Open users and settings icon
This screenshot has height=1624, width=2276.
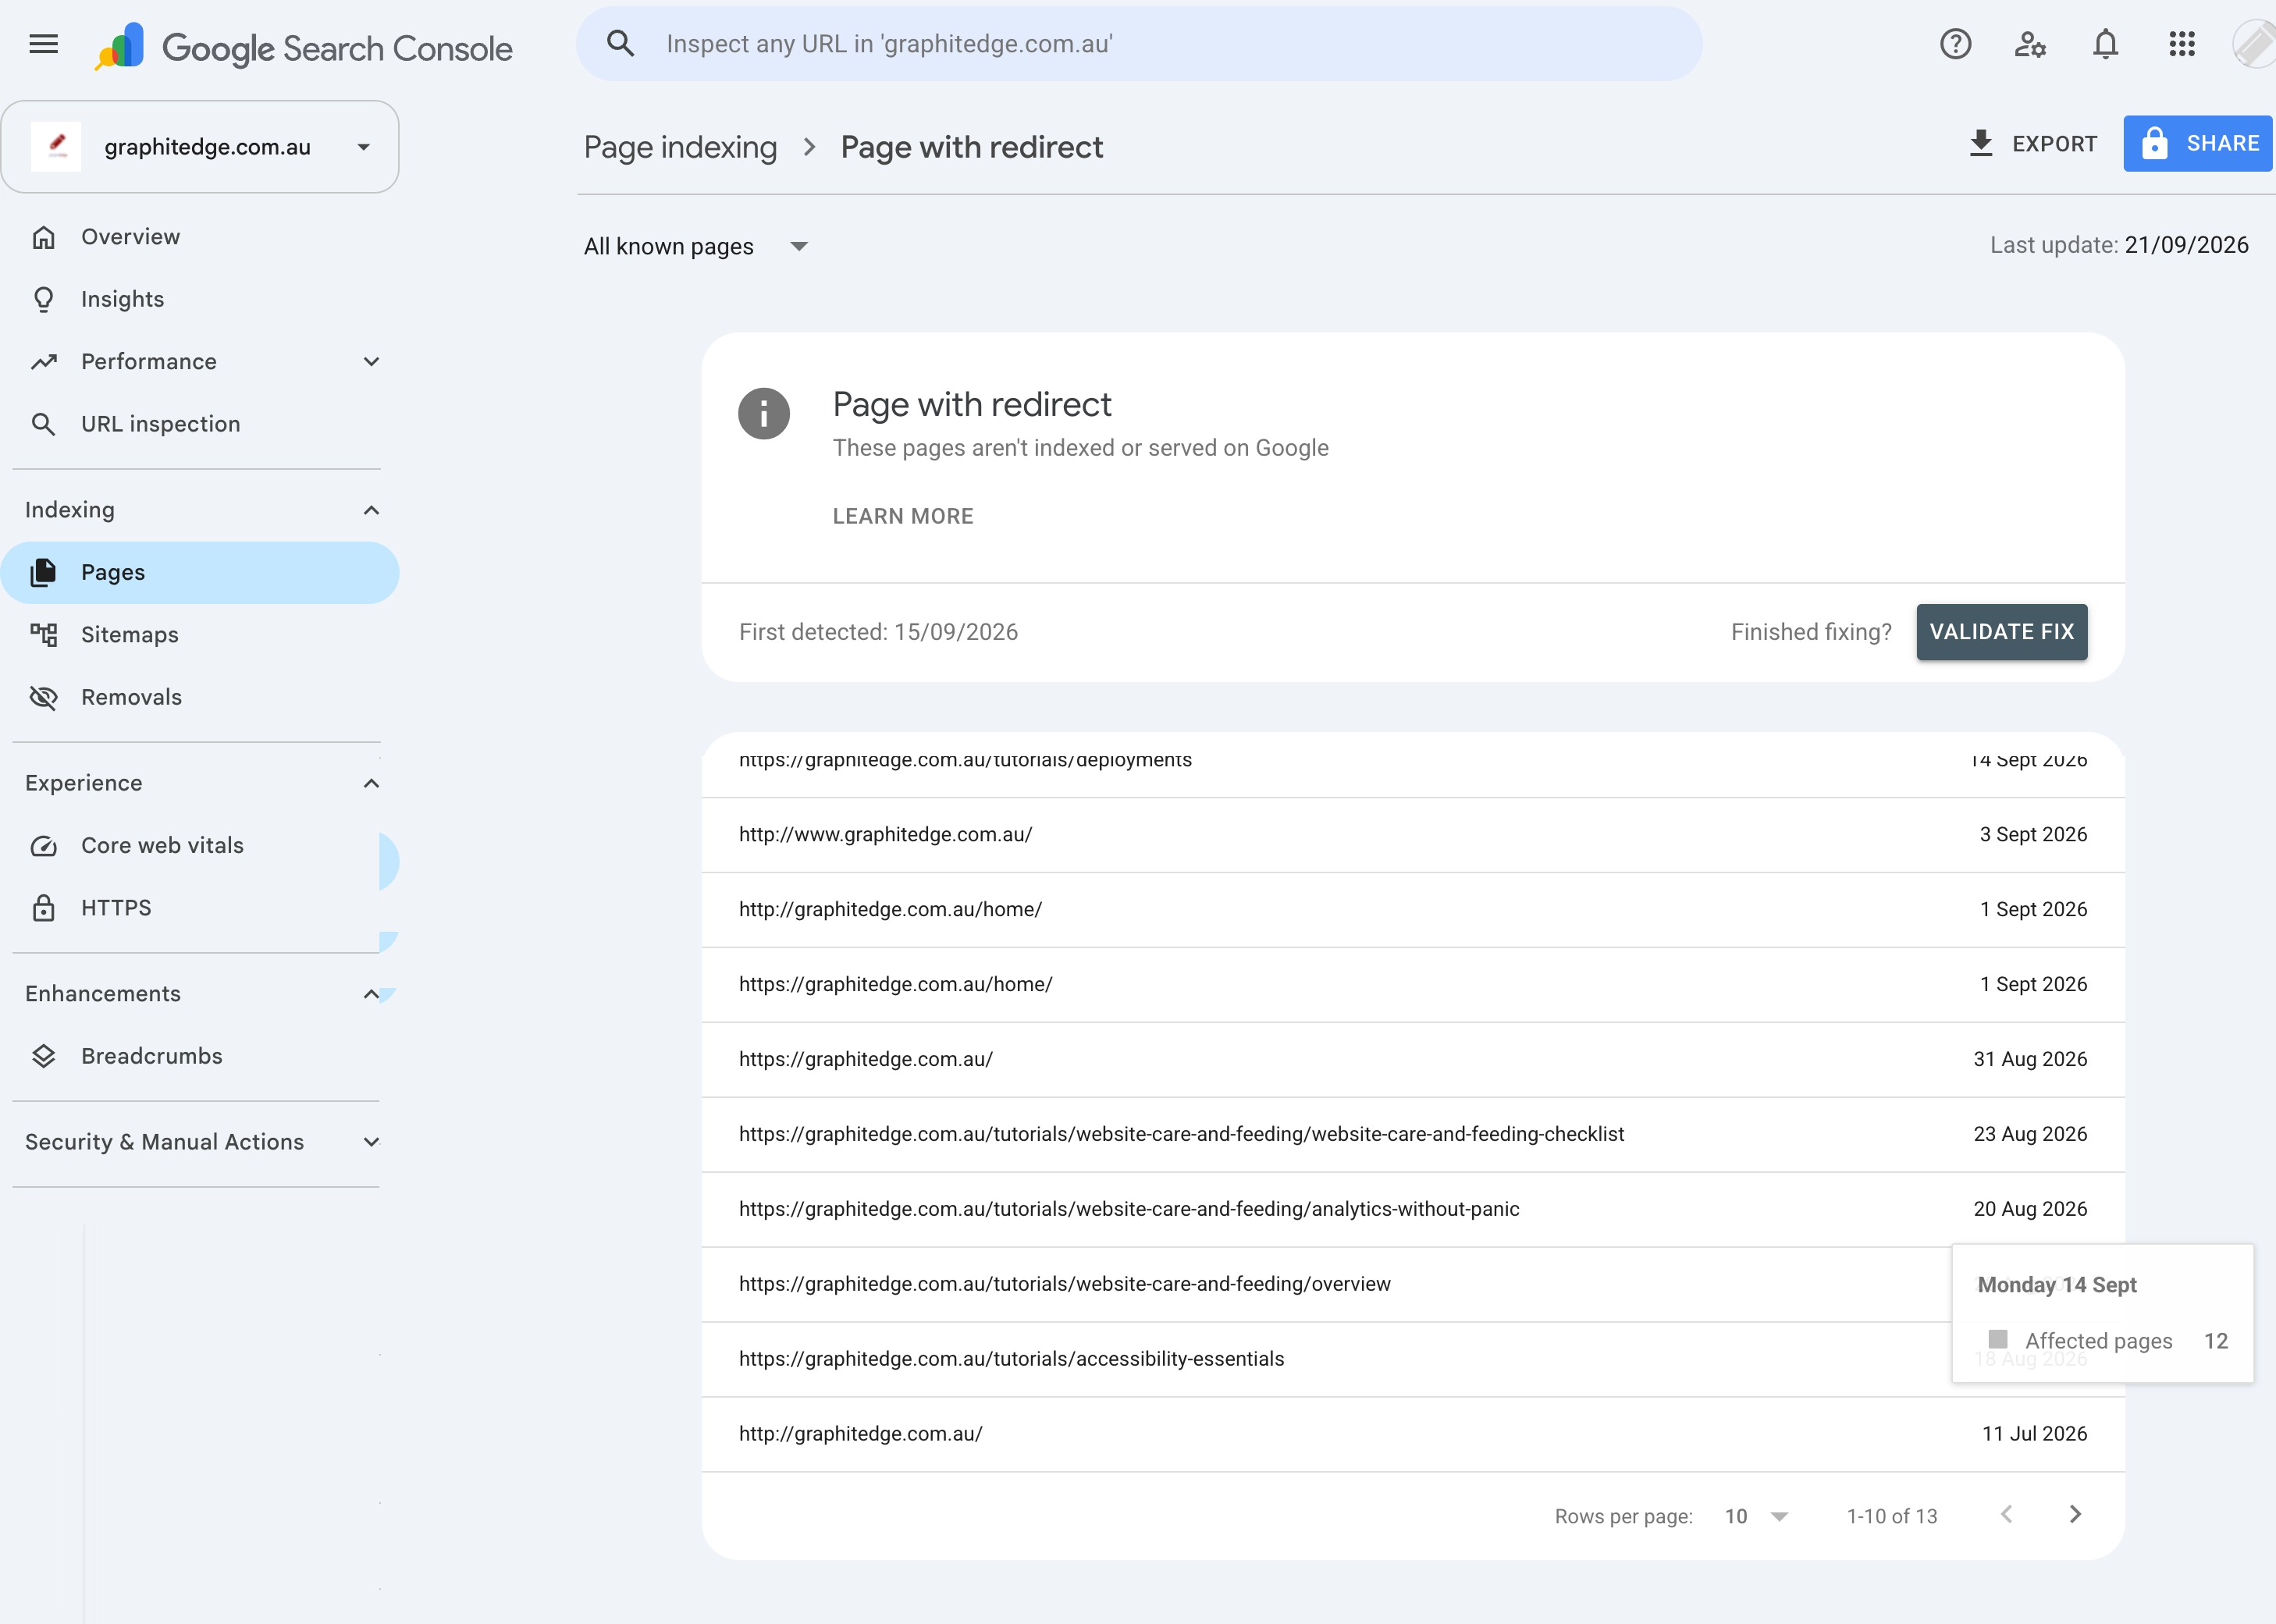click(2030, 44)
